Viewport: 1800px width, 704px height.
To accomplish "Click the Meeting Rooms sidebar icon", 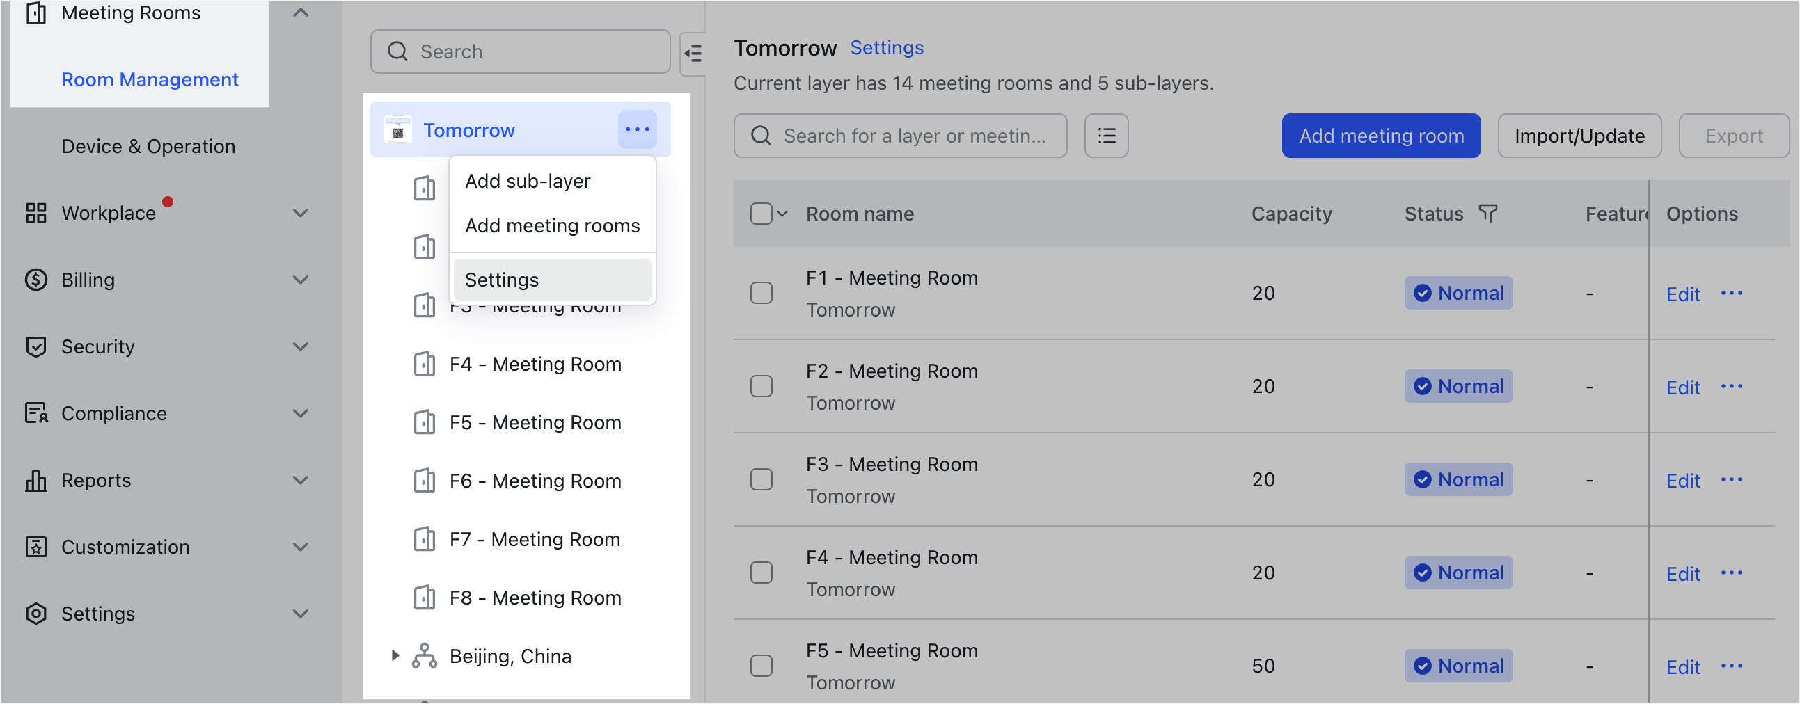I will point(36,12).
